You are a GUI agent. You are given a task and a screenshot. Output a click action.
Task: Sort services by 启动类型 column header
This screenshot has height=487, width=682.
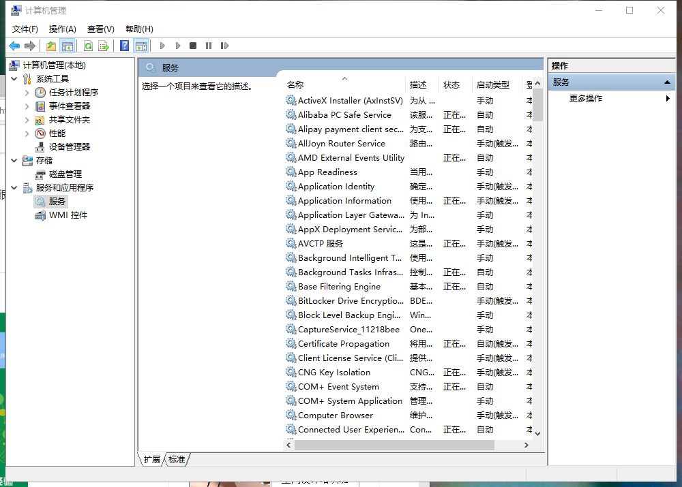coord(492,84)
